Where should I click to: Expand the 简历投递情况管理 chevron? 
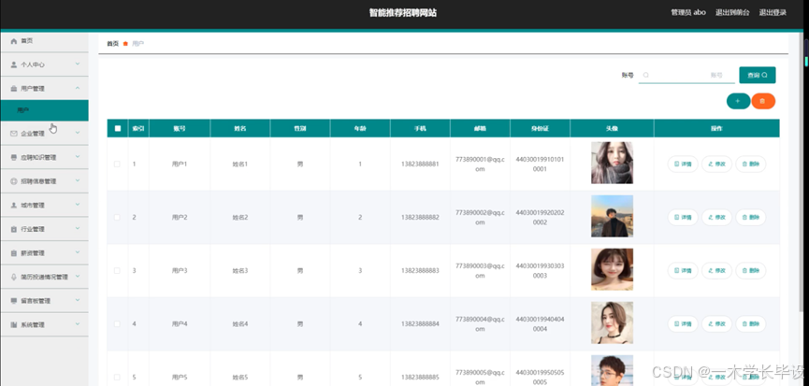(78, 277)
